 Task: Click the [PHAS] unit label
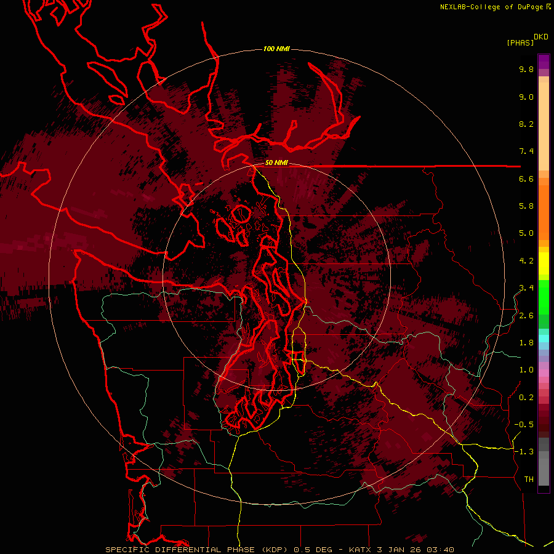(x=520, y=42)
